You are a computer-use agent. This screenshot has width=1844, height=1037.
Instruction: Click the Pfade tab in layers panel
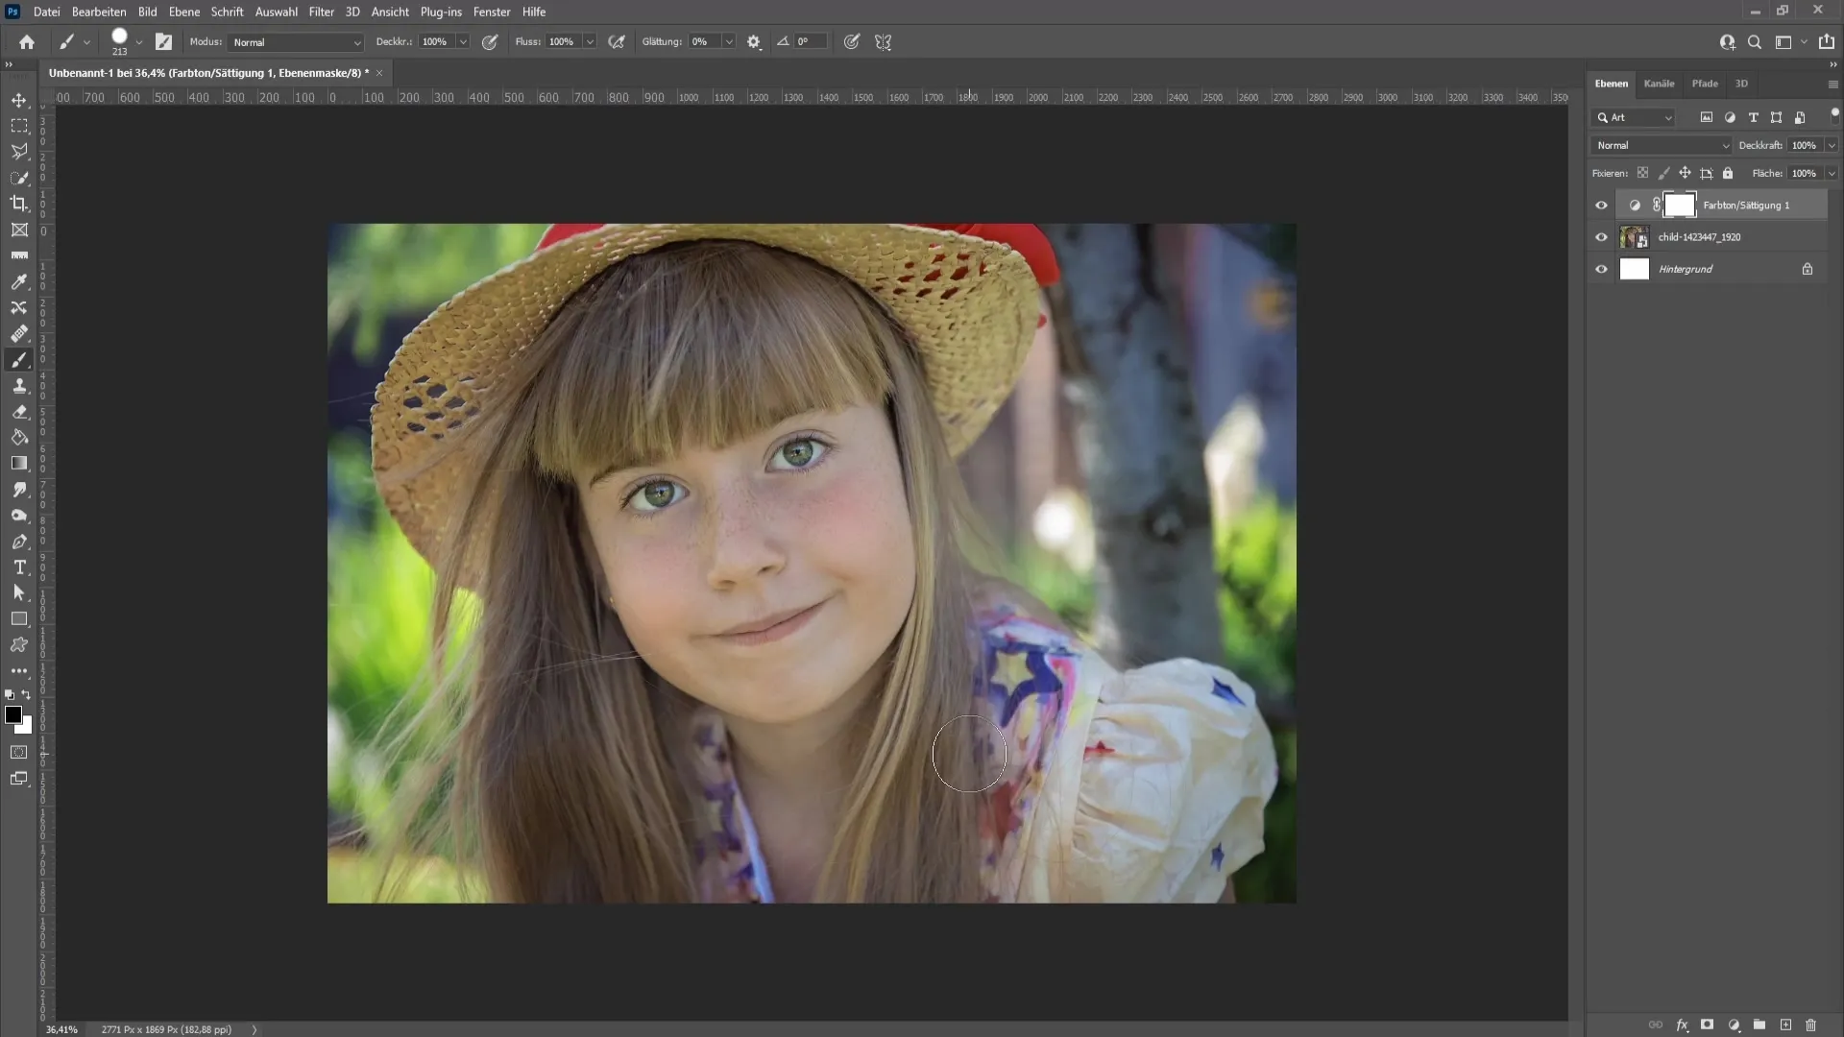pyautogui.click(x=1704, y=83)
